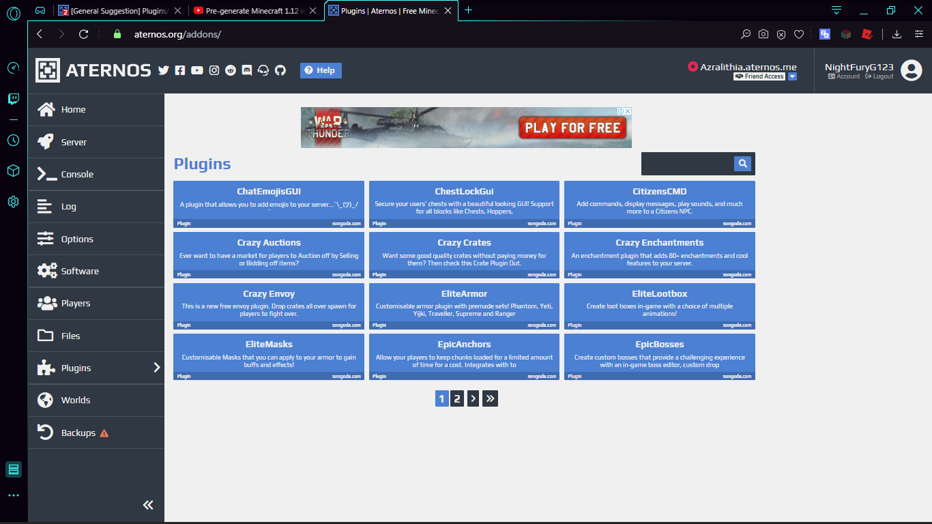Click the ad blocker shield icon
The image size is (932, 524).
[x=781, y=34]
